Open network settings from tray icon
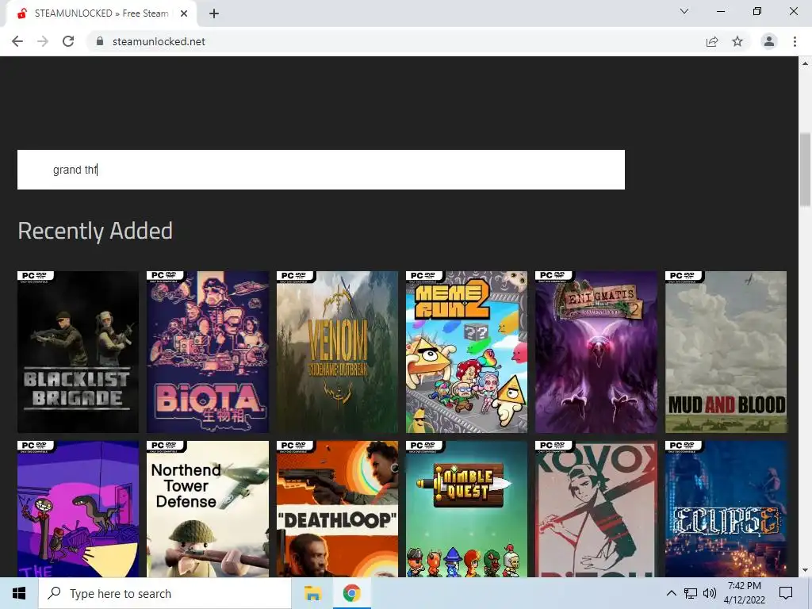This screenshot has width=812, height=609. [x=691, y=593]
